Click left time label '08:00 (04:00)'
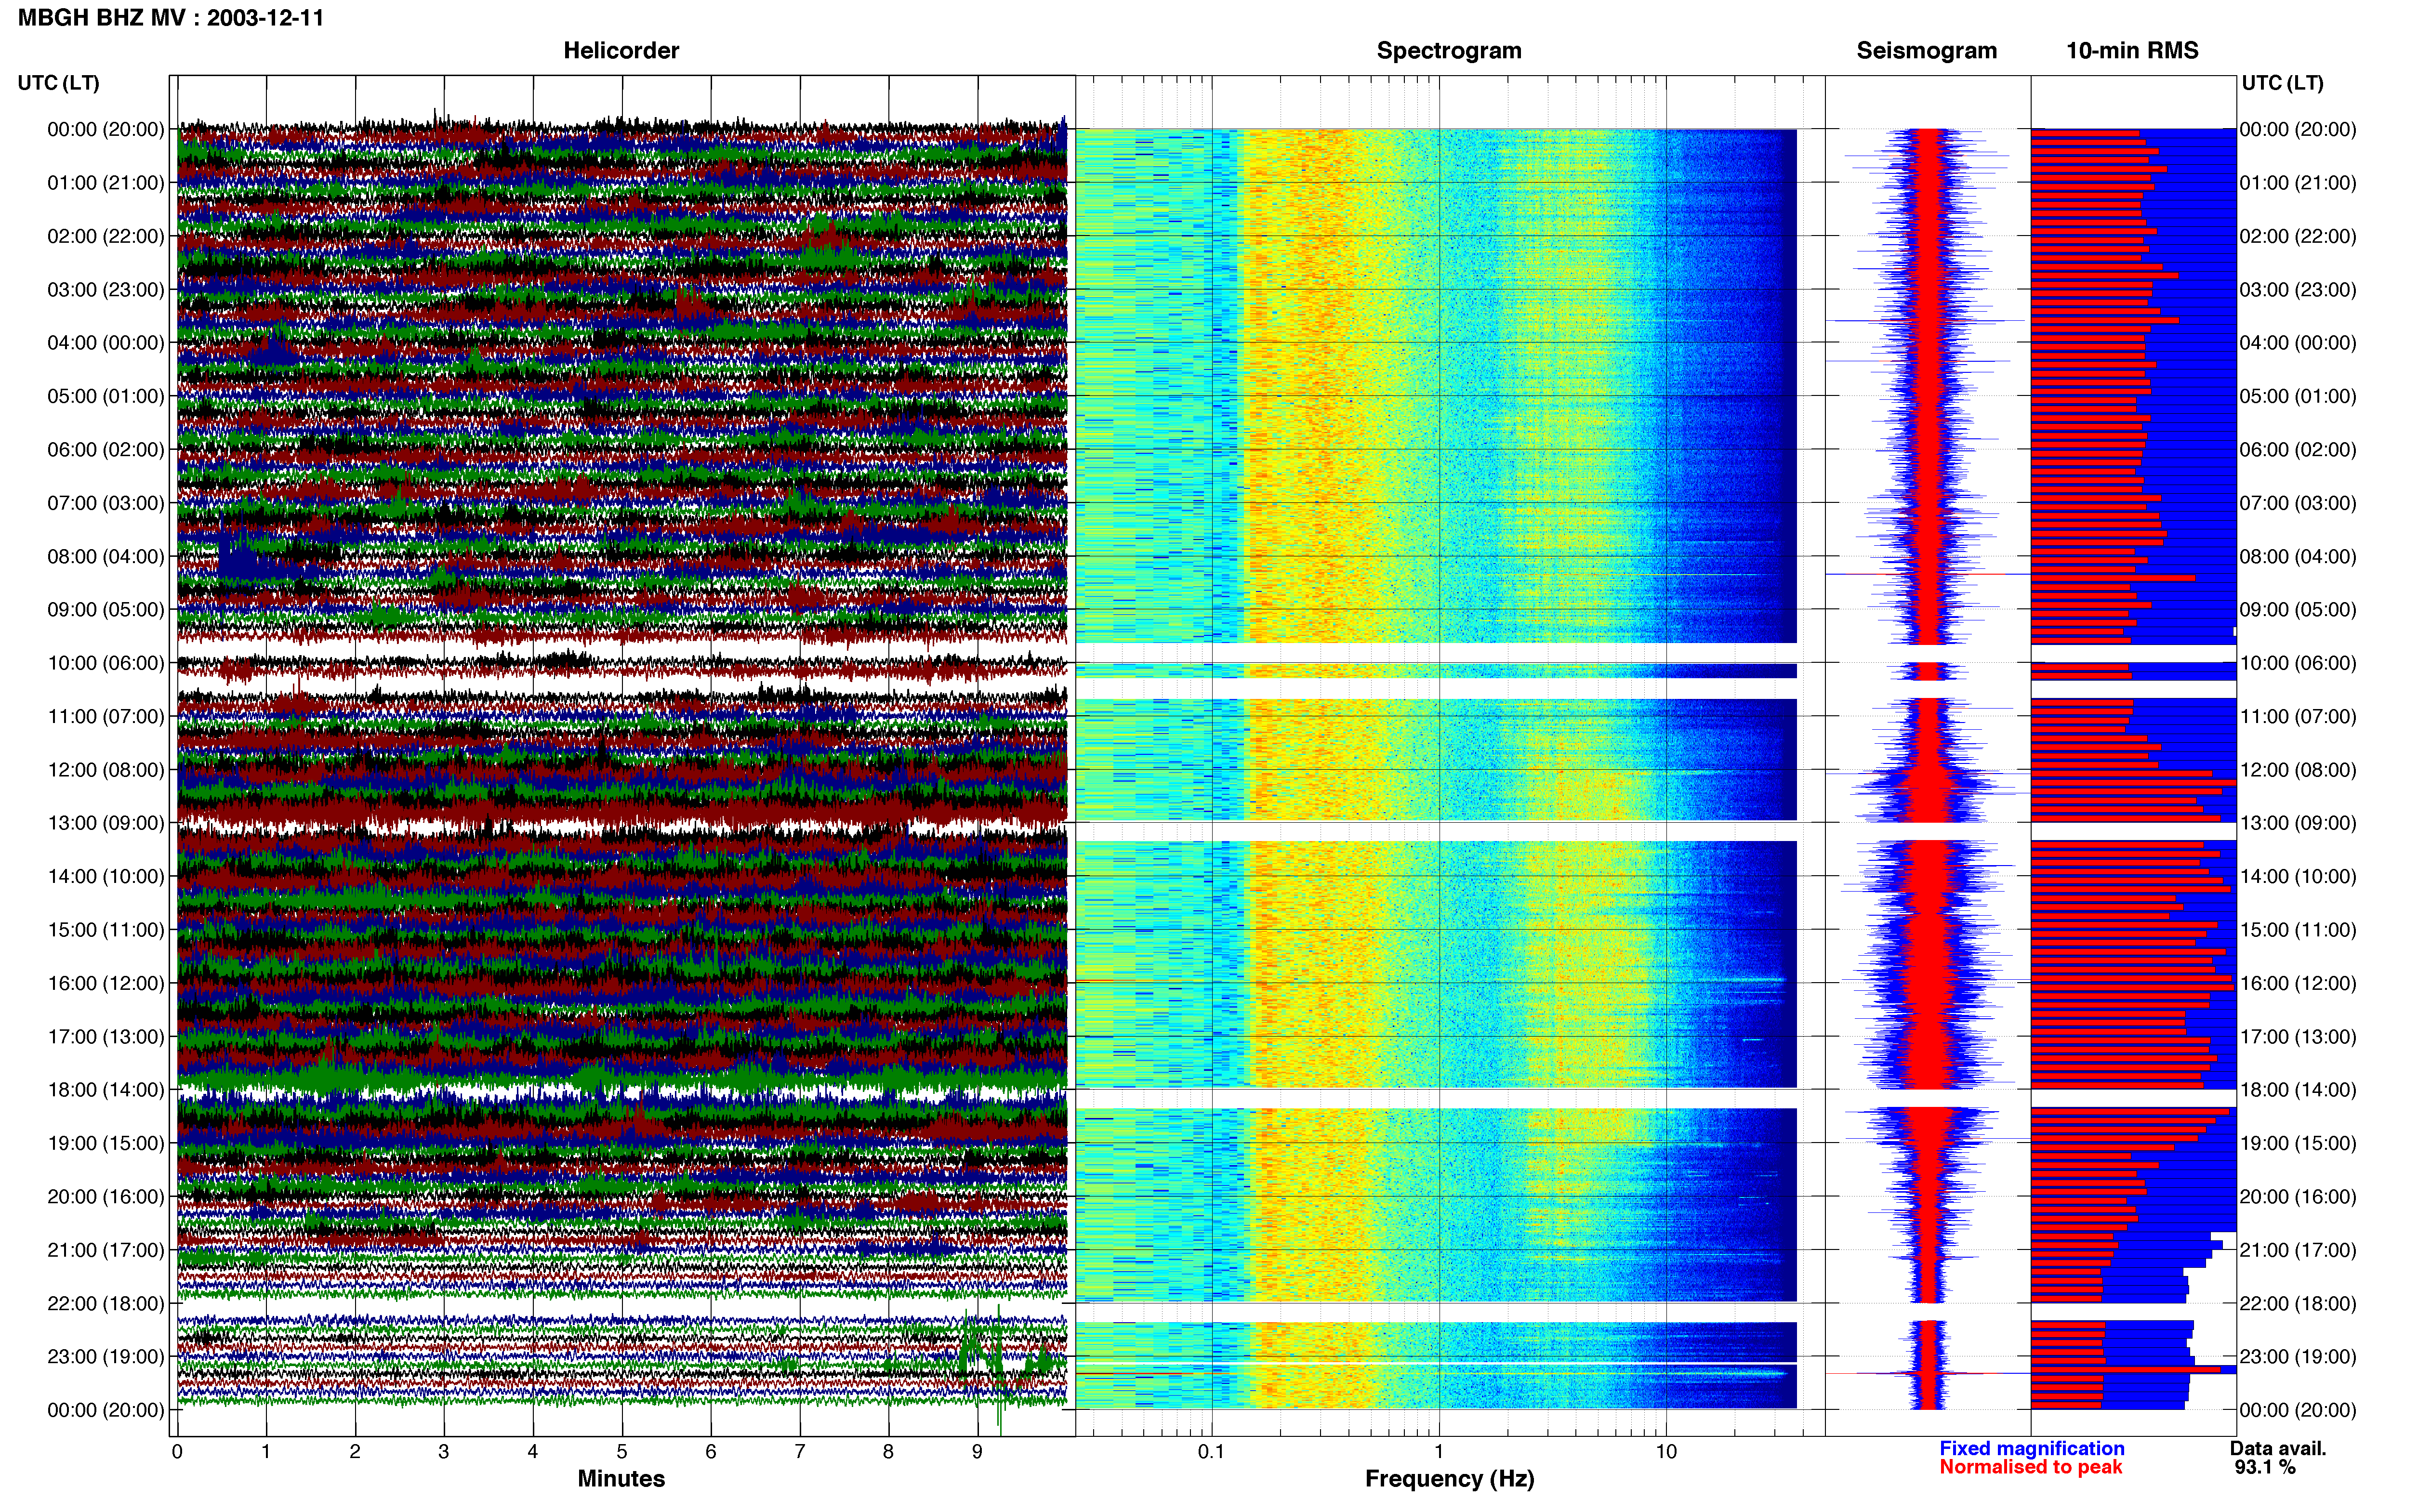The height and width of the screenshot is (1512, 2418). pyautogui.click(x=106, y=556)
